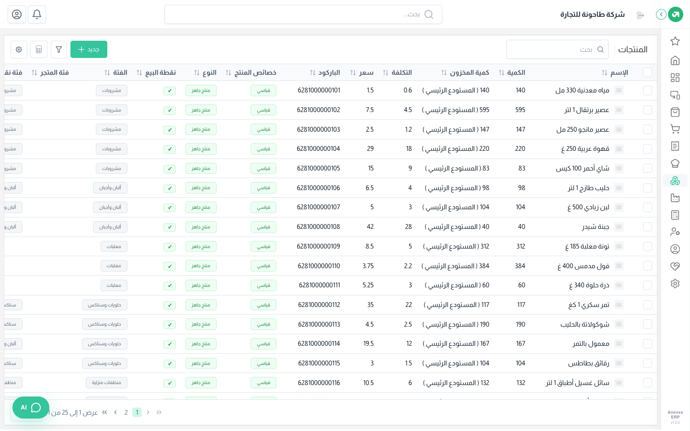Open the invoice document icon in the sidebar
This screenshot has width=690, height=431.
point(675,146)
